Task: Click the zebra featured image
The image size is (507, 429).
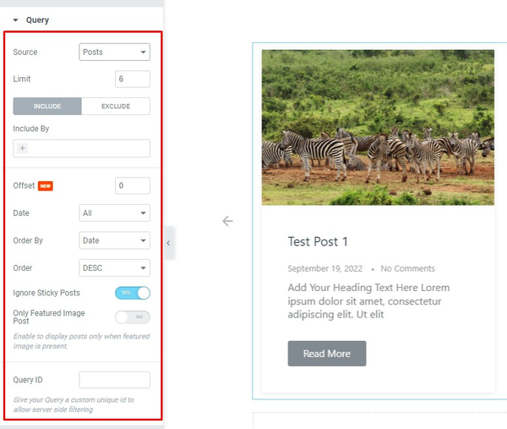Action: [378, 127]
